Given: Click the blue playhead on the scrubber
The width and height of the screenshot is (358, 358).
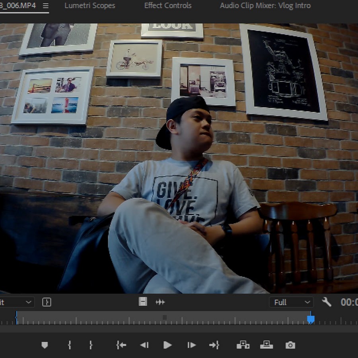Looking at the screenshot, I should pos(311,319).
